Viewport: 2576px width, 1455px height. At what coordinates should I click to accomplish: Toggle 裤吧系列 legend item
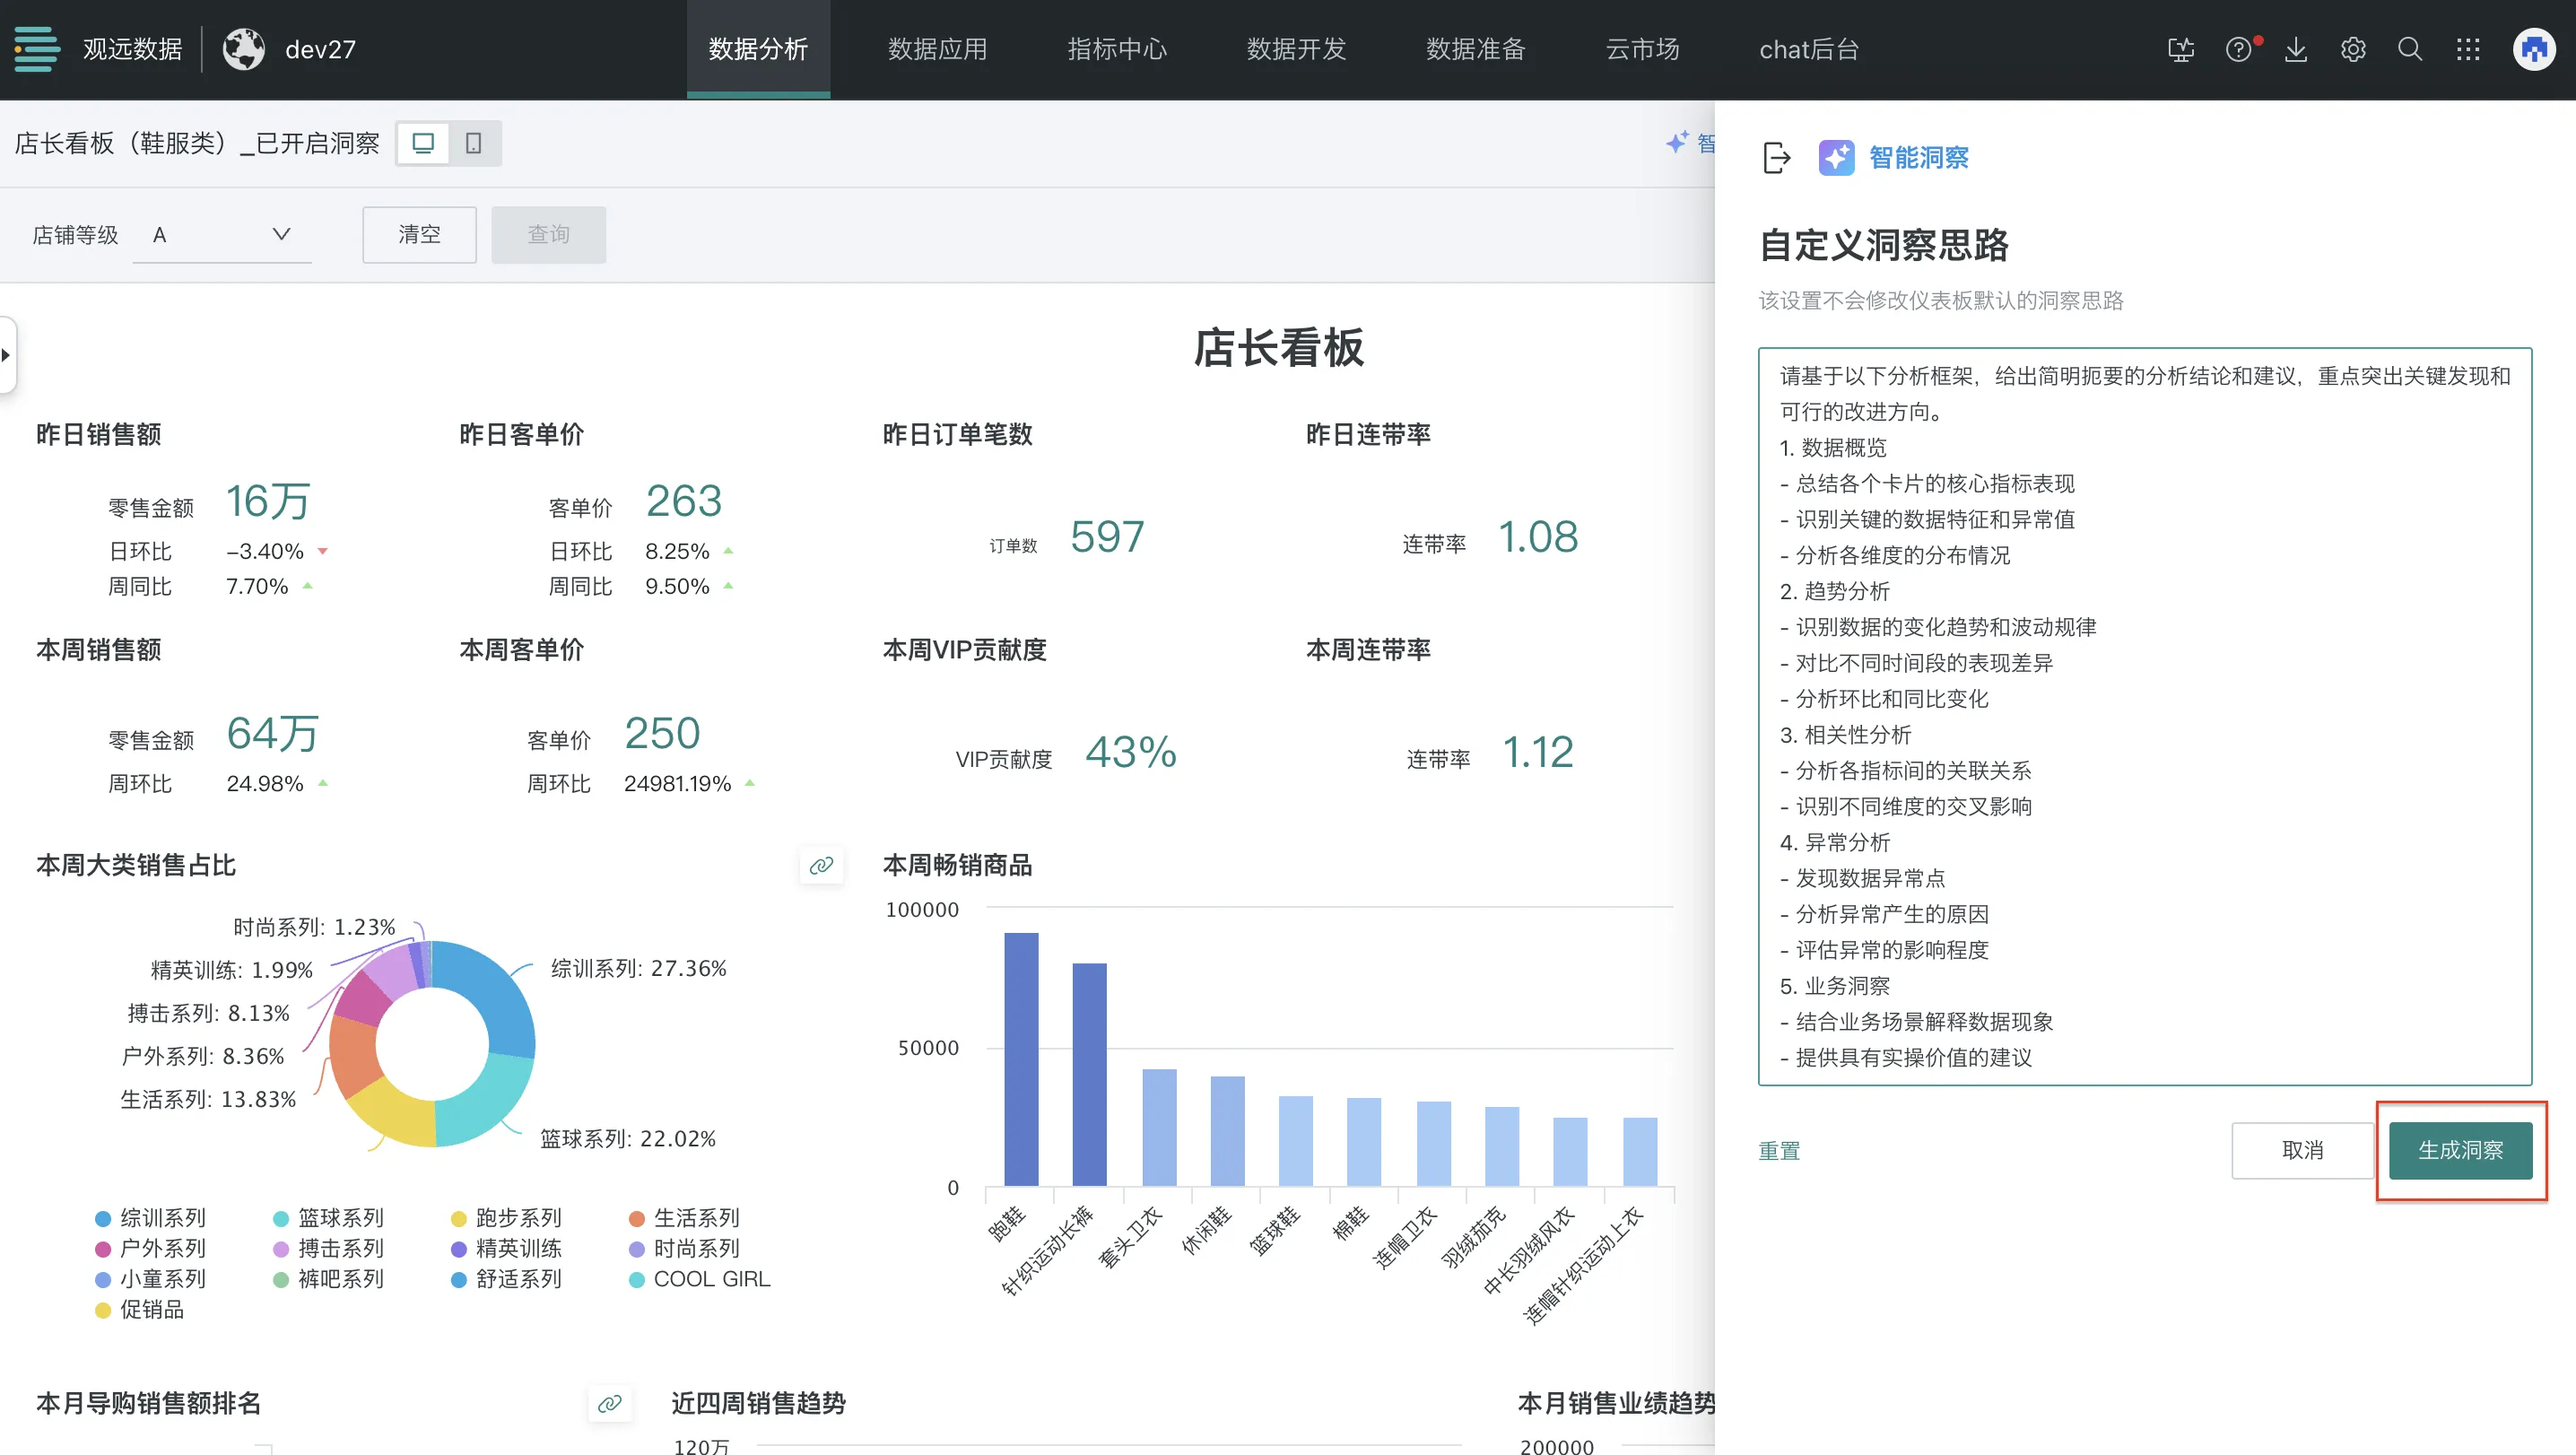pyautogui.click(x=329, y=1278)
